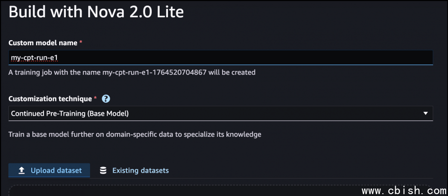Click the red asterisk after Customization technique
The width and height of the screenshot is (448, 196).
click(96, 99)
